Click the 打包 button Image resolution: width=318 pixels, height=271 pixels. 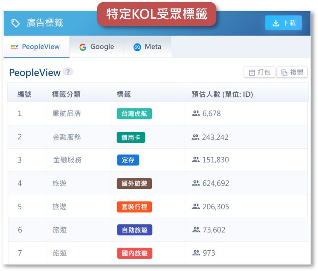(259, 72)
